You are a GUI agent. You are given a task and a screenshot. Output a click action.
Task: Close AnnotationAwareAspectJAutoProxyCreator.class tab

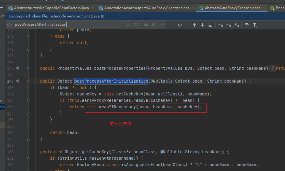[193, 8]
